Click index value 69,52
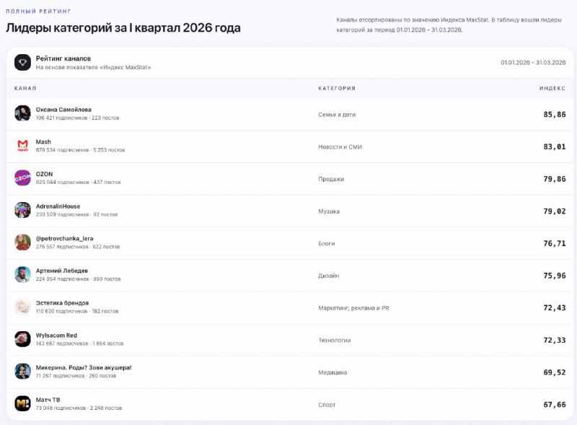Image resolution: width=577 pixels, height=425 pixels. click(x=555, y=372)
